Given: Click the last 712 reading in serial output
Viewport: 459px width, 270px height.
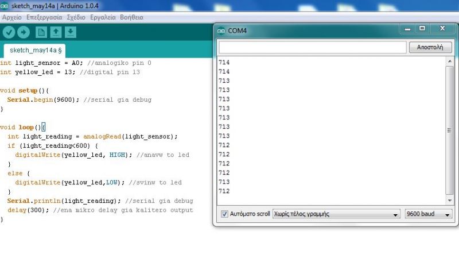Looking at the screenshot, I should point(224,191).
